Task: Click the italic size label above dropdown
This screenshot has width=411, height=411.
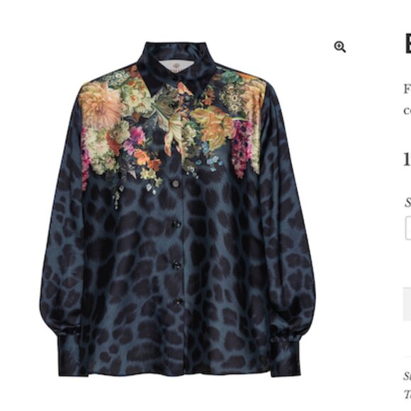Action: pos(408,203)
